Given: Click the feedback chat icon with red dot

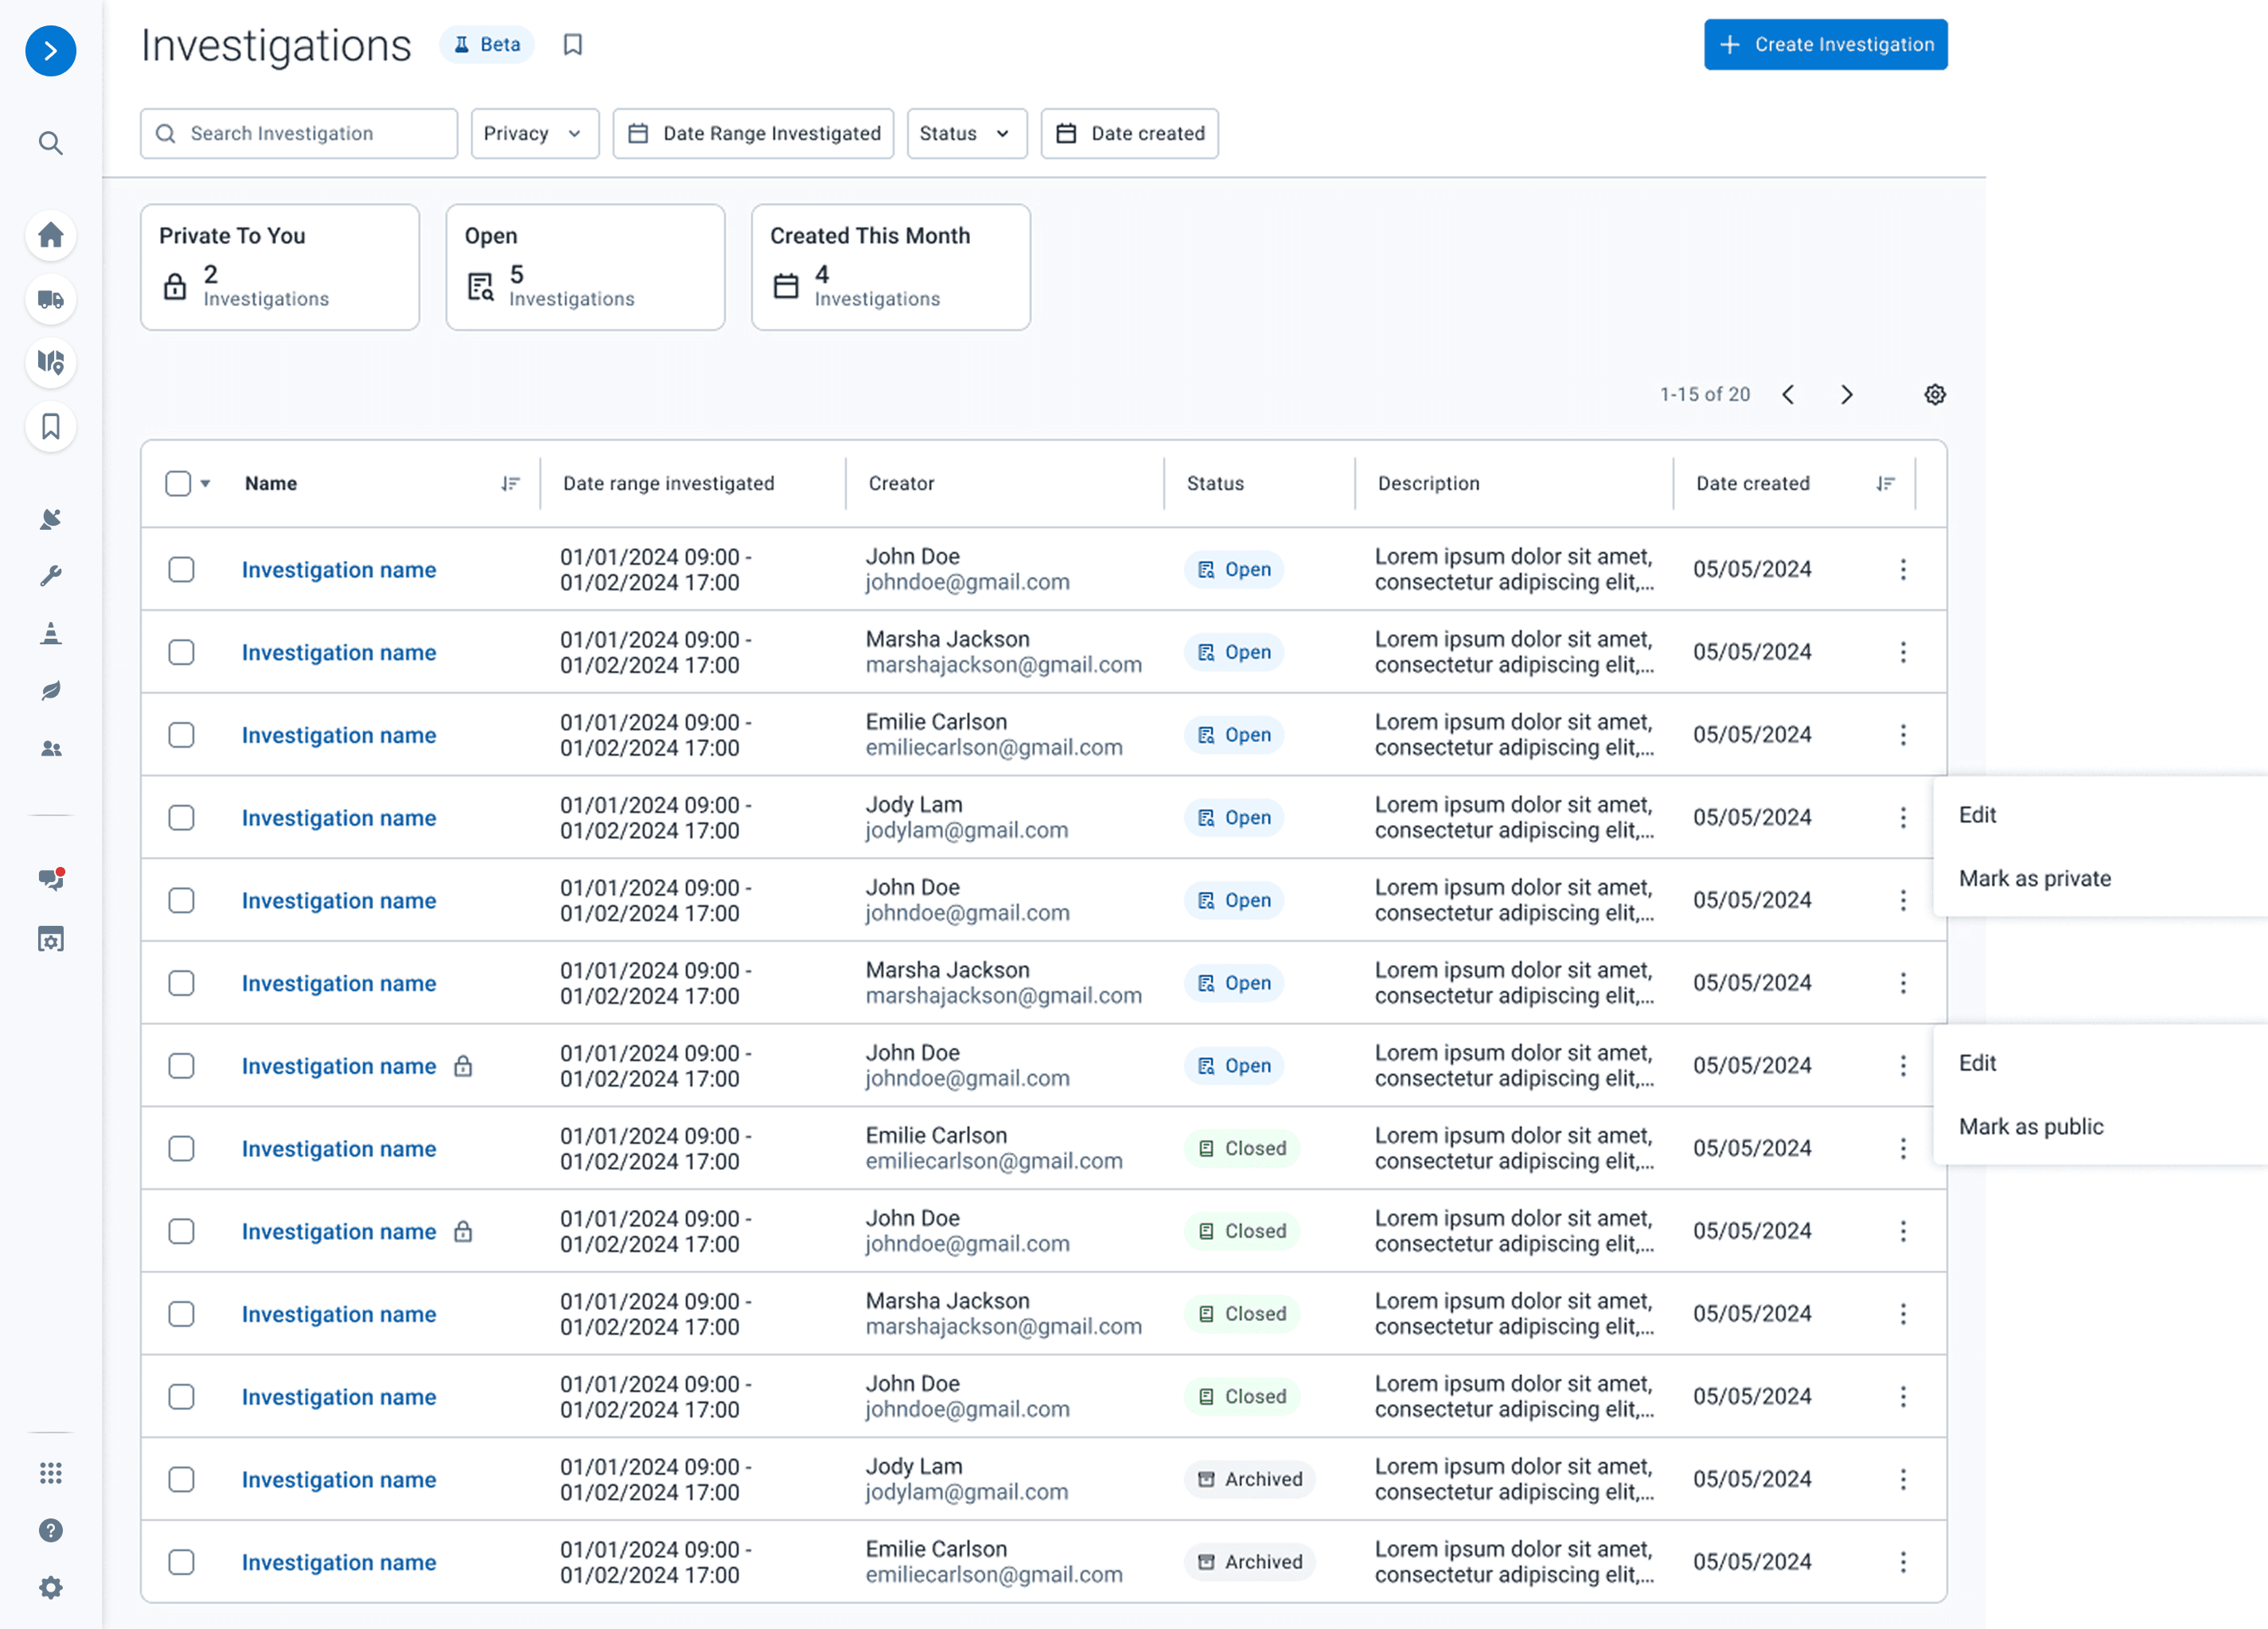Looking at the screenshot, I should pos(51,880).
